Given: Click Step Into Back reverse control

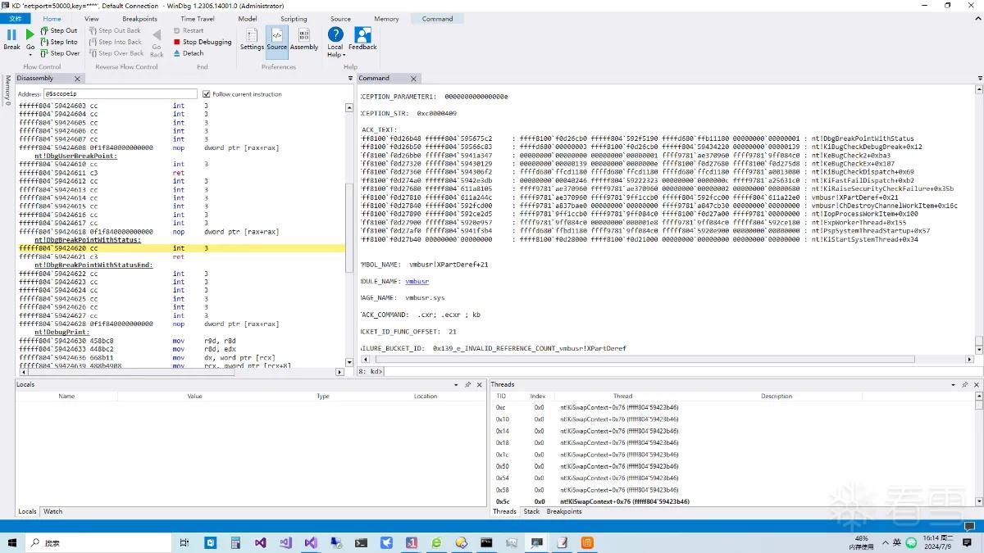Looking at the screenshot, I should [x=115, y=42].
